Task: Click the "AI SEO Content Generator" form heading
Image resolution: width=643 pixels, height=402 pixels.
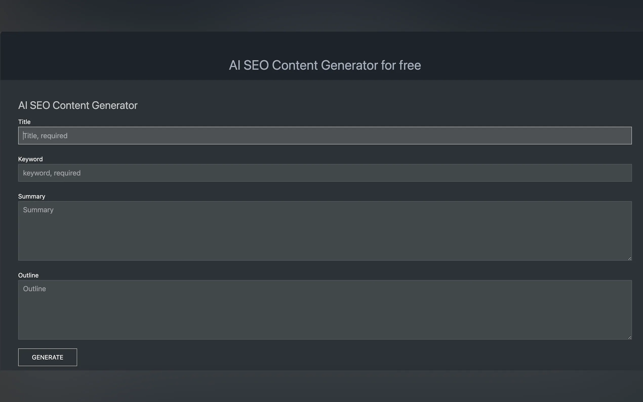Action: [x=78, y=105]
